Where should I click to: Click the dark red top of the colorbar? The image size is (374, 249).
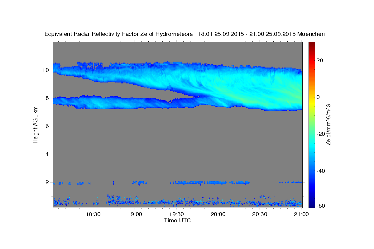[311, 44]
